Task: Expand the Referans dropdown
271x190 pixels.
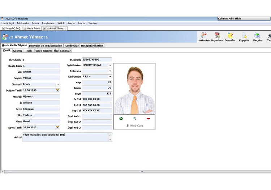Action: tap(110, 71)
